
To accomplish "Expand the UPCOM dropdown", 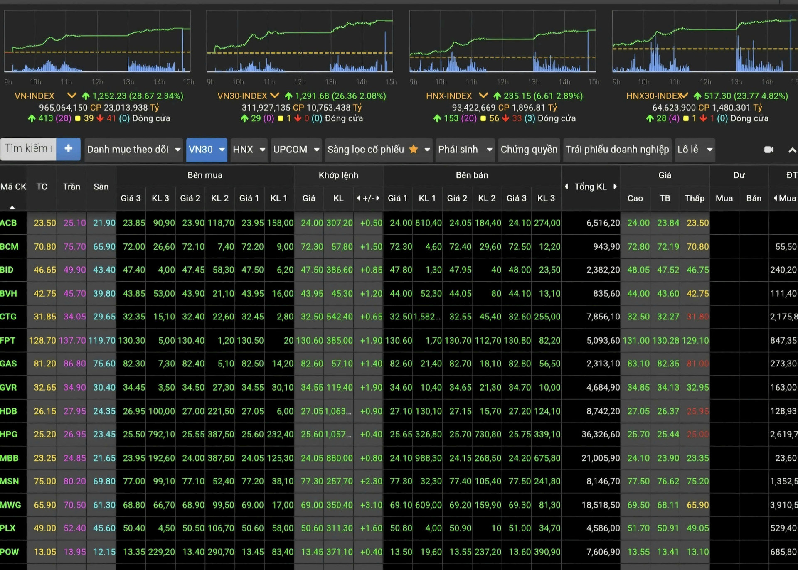I will [x=317, y=150].
